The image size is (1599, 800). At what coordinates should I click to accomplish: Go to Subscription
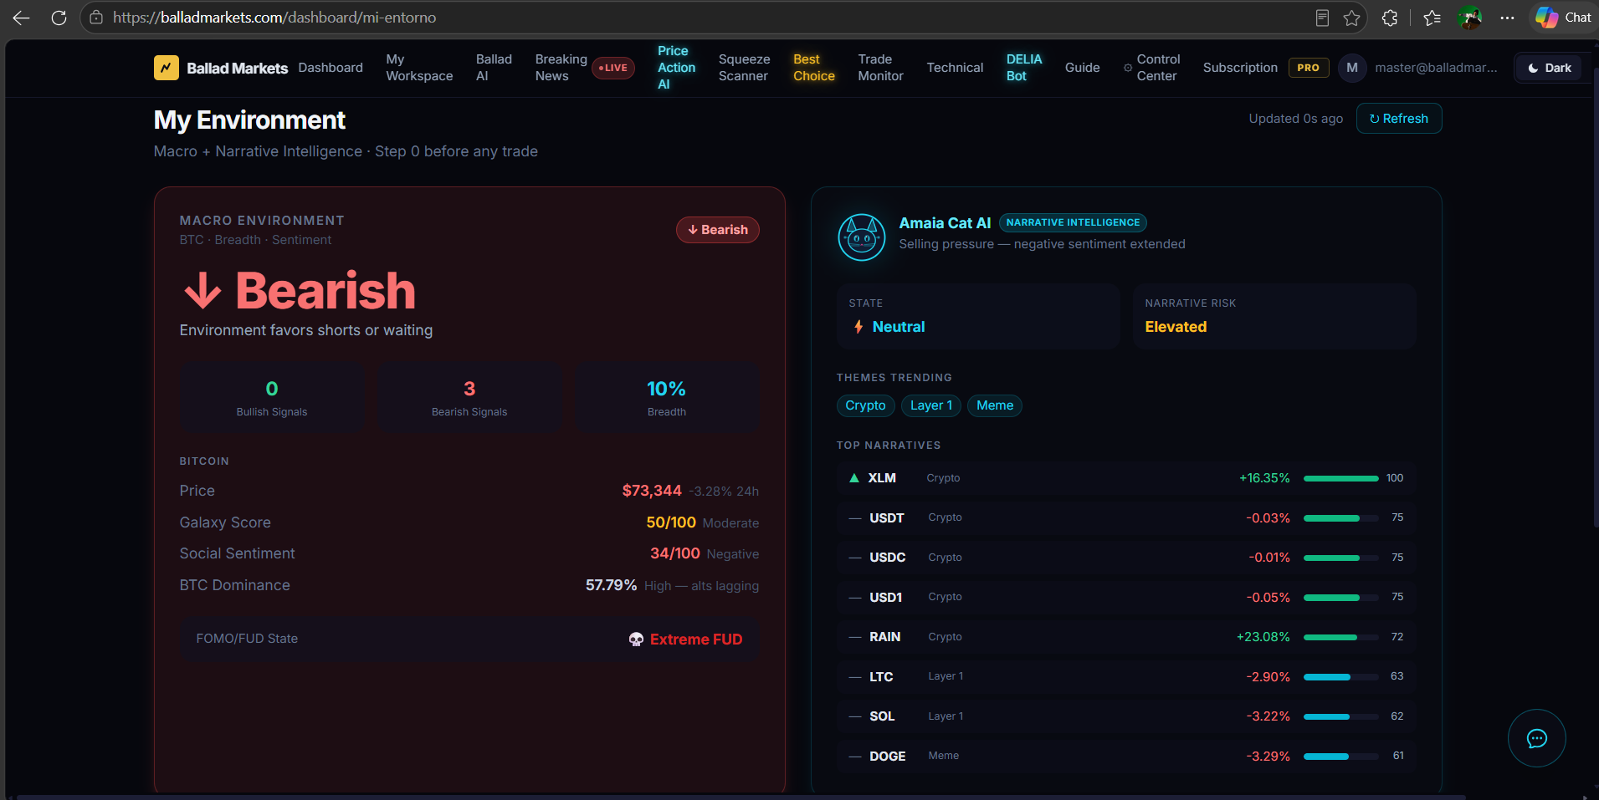[1240, 68]
